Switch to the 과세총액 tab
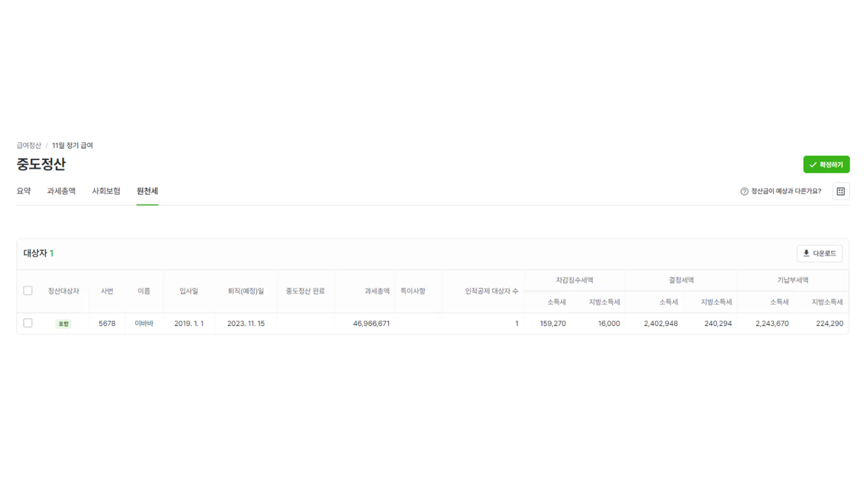The width and height of the screenshot is (864, 486). [61, 191]
